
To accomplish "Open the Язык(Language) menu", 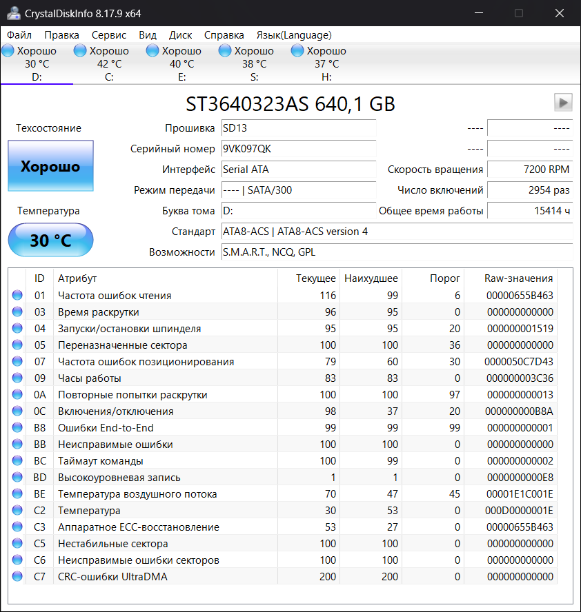I will (294, 35).
